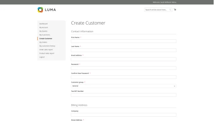Open Order sales report link
Screen dimensions: 215x121
click(46, 50)
